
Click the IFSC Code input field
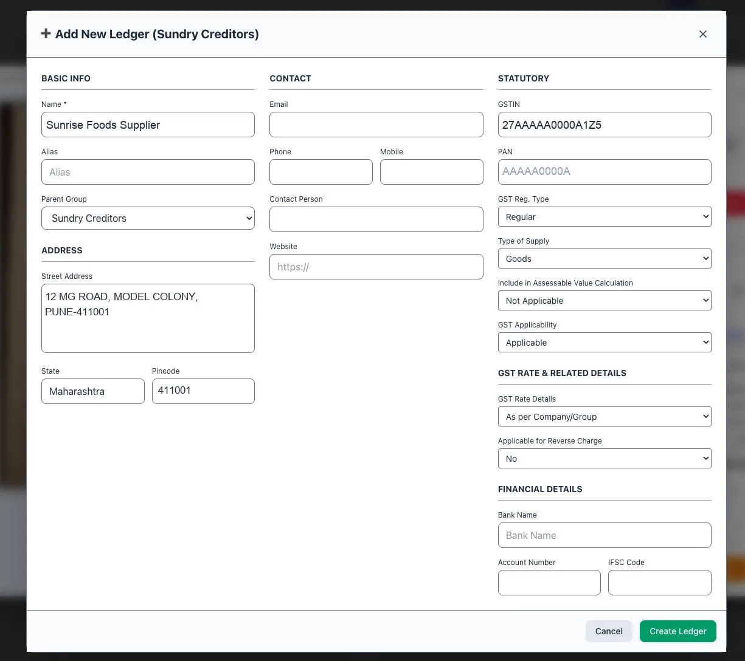coord(660,583)
